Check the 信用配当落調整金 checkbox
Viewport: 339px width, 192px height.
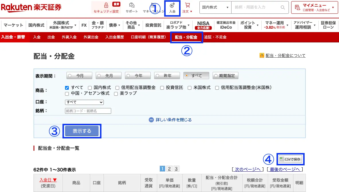tap(117, 88)
